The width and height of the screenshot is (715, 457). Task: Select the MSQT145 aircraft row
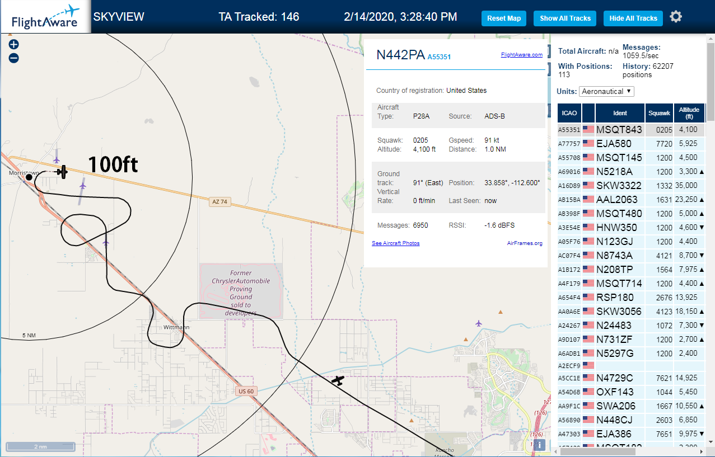click(632, 158)
